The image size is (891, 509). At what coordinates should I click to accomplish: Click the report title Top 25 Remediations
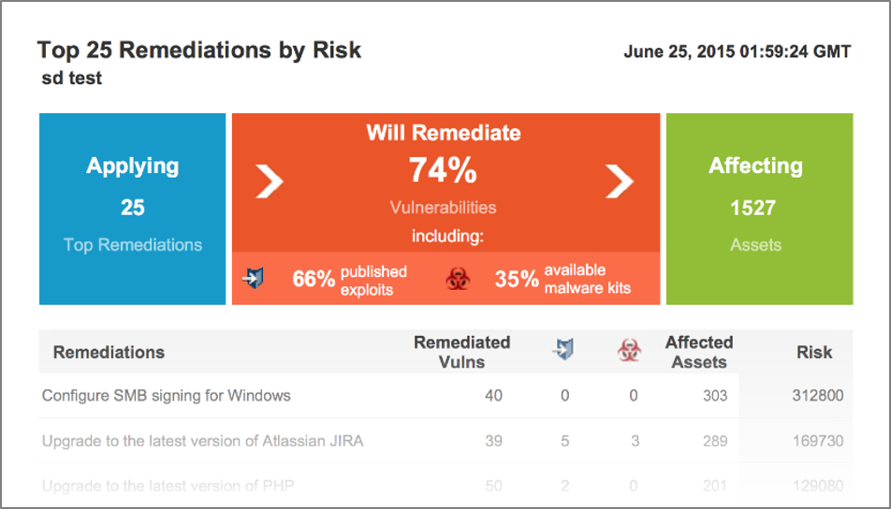click(x=198, y=50)
